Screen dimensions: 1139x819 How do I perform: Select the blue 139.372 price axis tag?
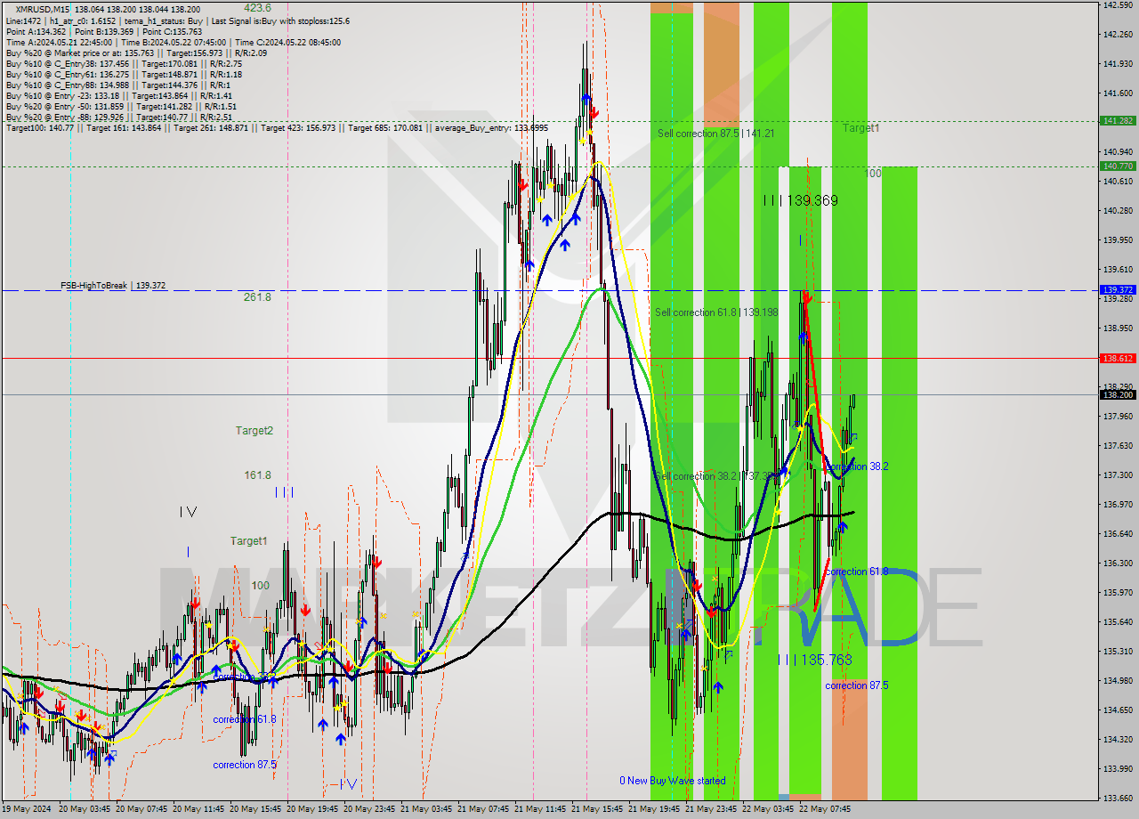[x=1118, y=290]
